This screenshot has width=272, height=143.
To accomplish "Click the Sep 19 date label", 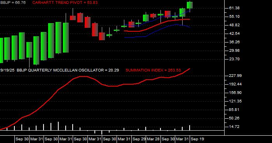I will click(x=197, y=139).
